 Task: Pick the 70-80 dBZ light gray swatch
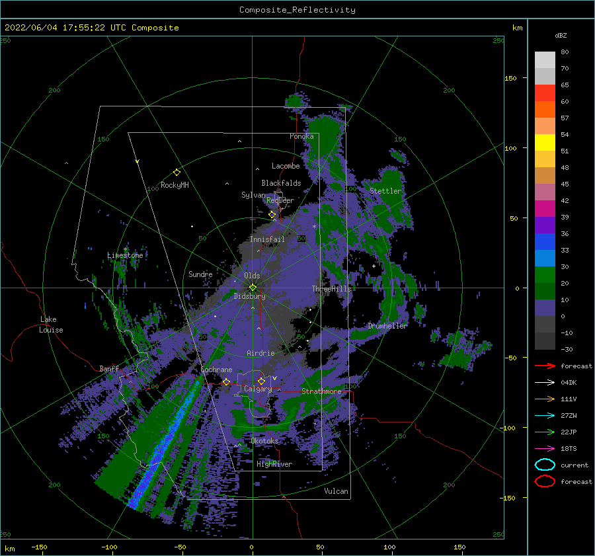coord(545,60)
